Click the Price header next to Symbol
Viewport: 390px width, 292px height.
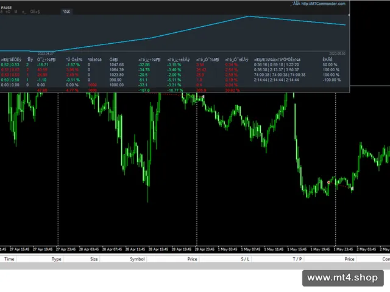tap(192, 259)
